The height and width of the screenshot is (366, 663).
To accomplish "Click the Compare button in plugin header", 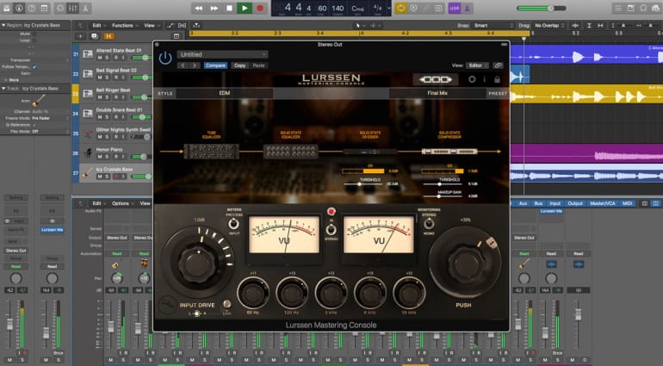I will click(x=215, y=65).
